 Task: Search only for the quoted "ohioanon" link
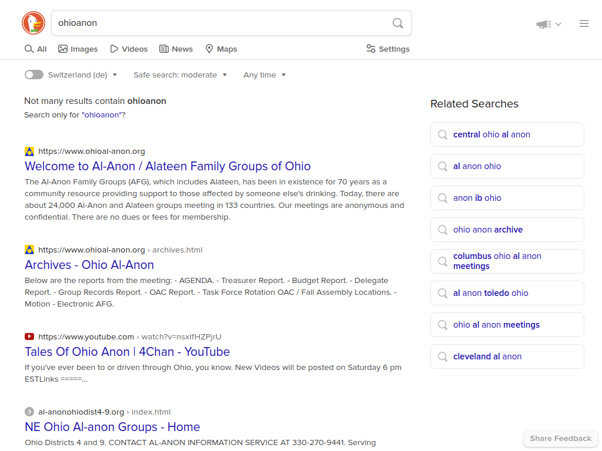coord(102,115)
